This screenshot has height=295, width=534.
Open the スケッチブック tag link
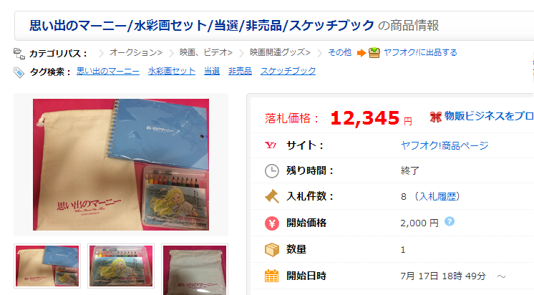288,71
